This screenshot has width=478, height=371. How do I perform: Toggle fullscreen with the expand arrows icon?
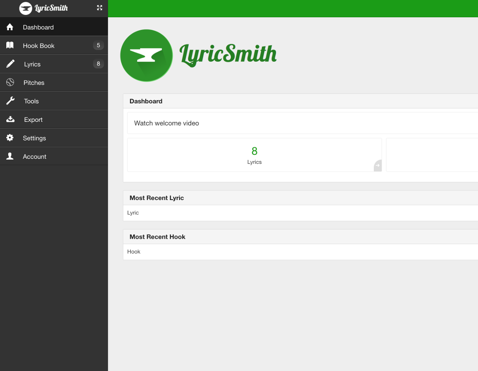(100, 8)
